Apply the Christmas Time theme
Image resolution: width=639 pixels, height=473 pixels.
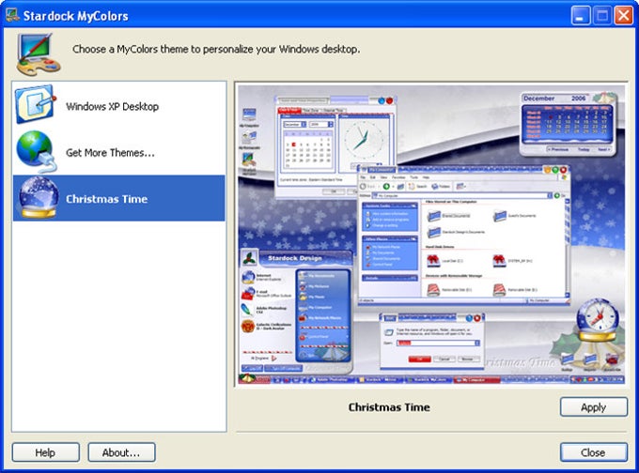click(x=593, y=407)
